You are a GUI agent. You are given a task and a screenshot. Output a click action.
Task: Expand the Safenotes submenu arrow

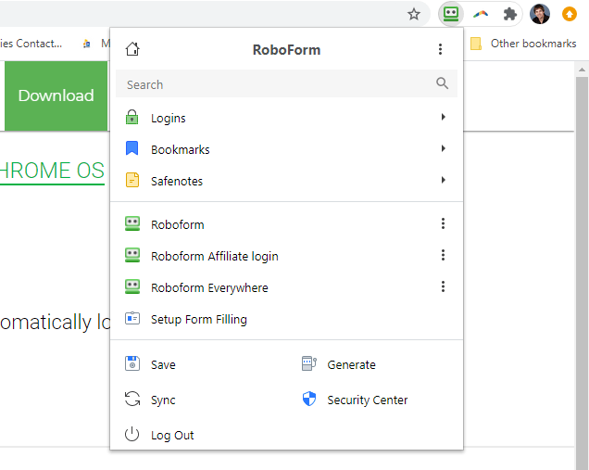point(444,180)
